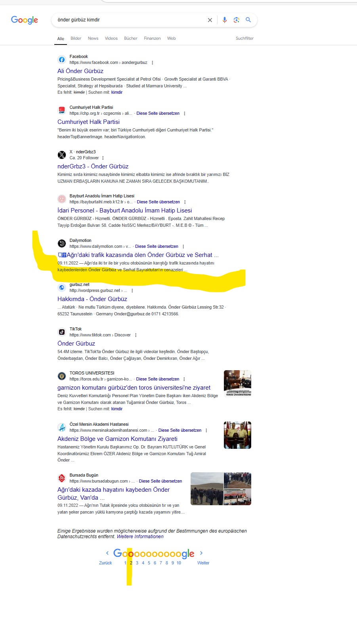357x620 pixels.
Task: Open more options for chp.org.tr result
Action: [x=185, y=114]
